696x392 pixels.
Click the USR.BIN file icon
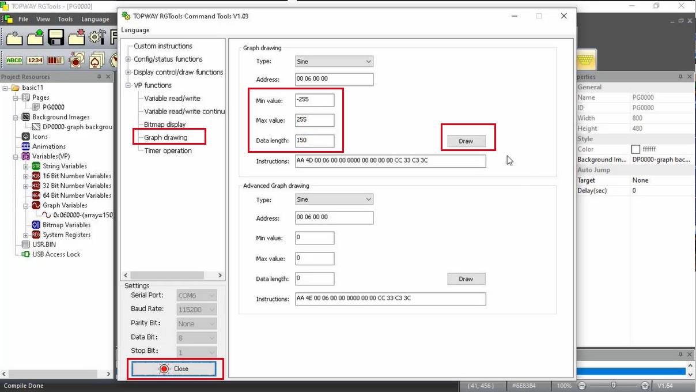[25, 244]
